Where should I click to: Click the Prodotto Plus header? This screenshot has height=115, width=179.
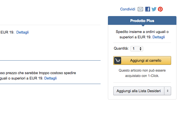pos(142,21)
